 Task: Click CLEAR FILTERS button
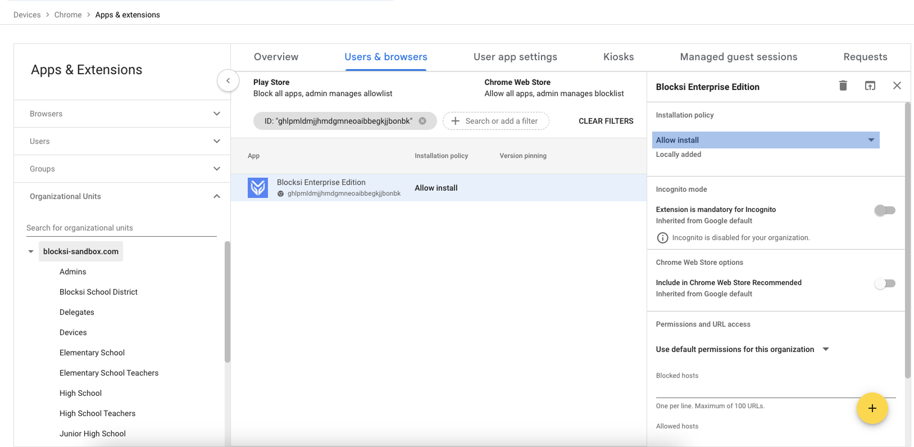coord(606,121)
